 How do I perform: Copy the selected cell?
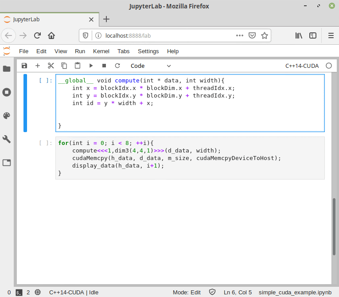click(x=64, y=66)
